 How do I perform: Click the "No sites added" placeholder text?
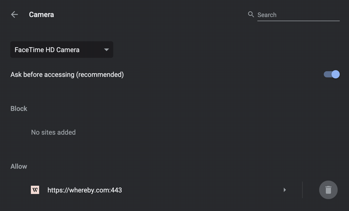pos(53,132)
